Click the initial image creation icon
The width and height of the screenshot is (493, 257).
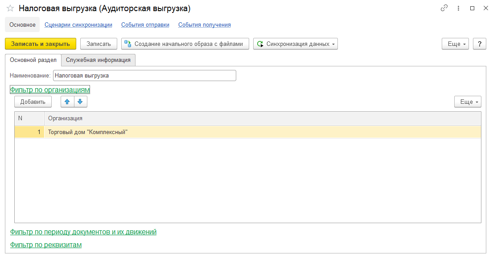127,44
